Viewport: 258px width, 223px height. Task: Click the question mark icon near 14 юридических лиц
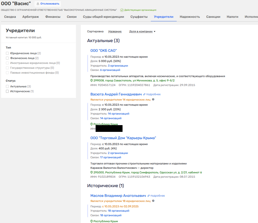click(x=153, y=100)
